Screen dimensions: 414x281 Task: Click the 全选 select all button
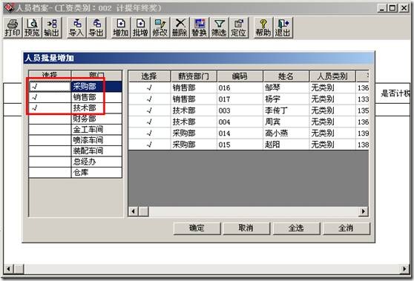point(296,228)
